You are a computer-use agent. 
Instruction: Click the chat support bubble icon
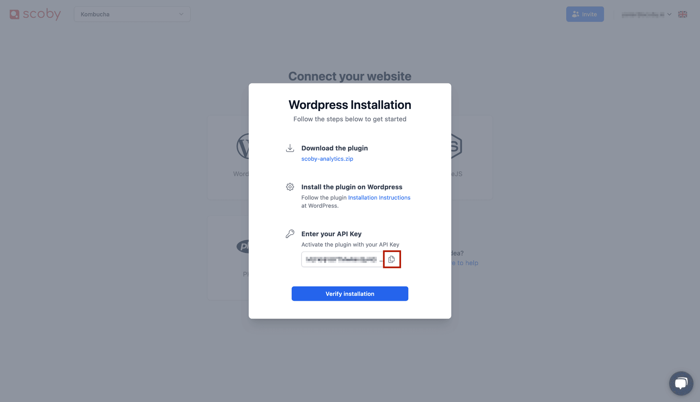pos(682,383)
